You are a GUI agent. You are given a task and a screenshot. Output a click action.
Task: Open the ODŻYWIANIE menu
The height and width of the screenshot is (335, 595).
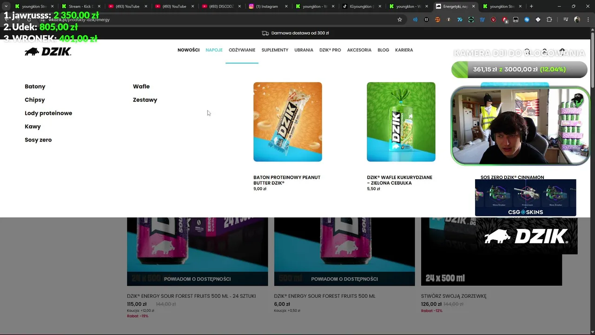(242, 50)
